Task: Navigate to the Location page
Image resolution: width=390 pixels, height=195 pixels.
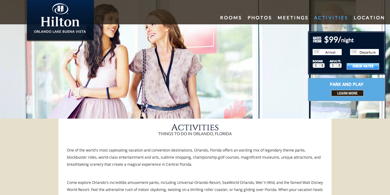Action: [369, 18]
